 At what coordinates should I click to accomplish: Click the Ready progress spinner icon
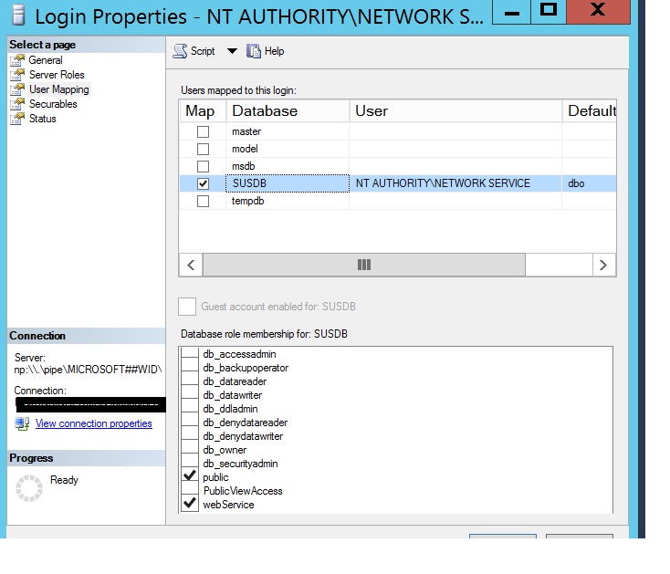(29, 487)
